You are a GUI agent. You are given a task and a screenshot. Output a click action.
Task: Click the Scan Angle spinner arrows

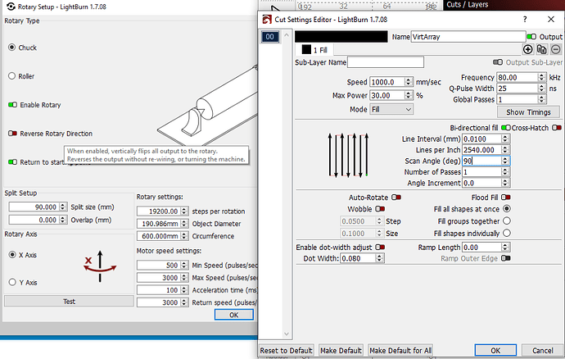click(505, 161)
